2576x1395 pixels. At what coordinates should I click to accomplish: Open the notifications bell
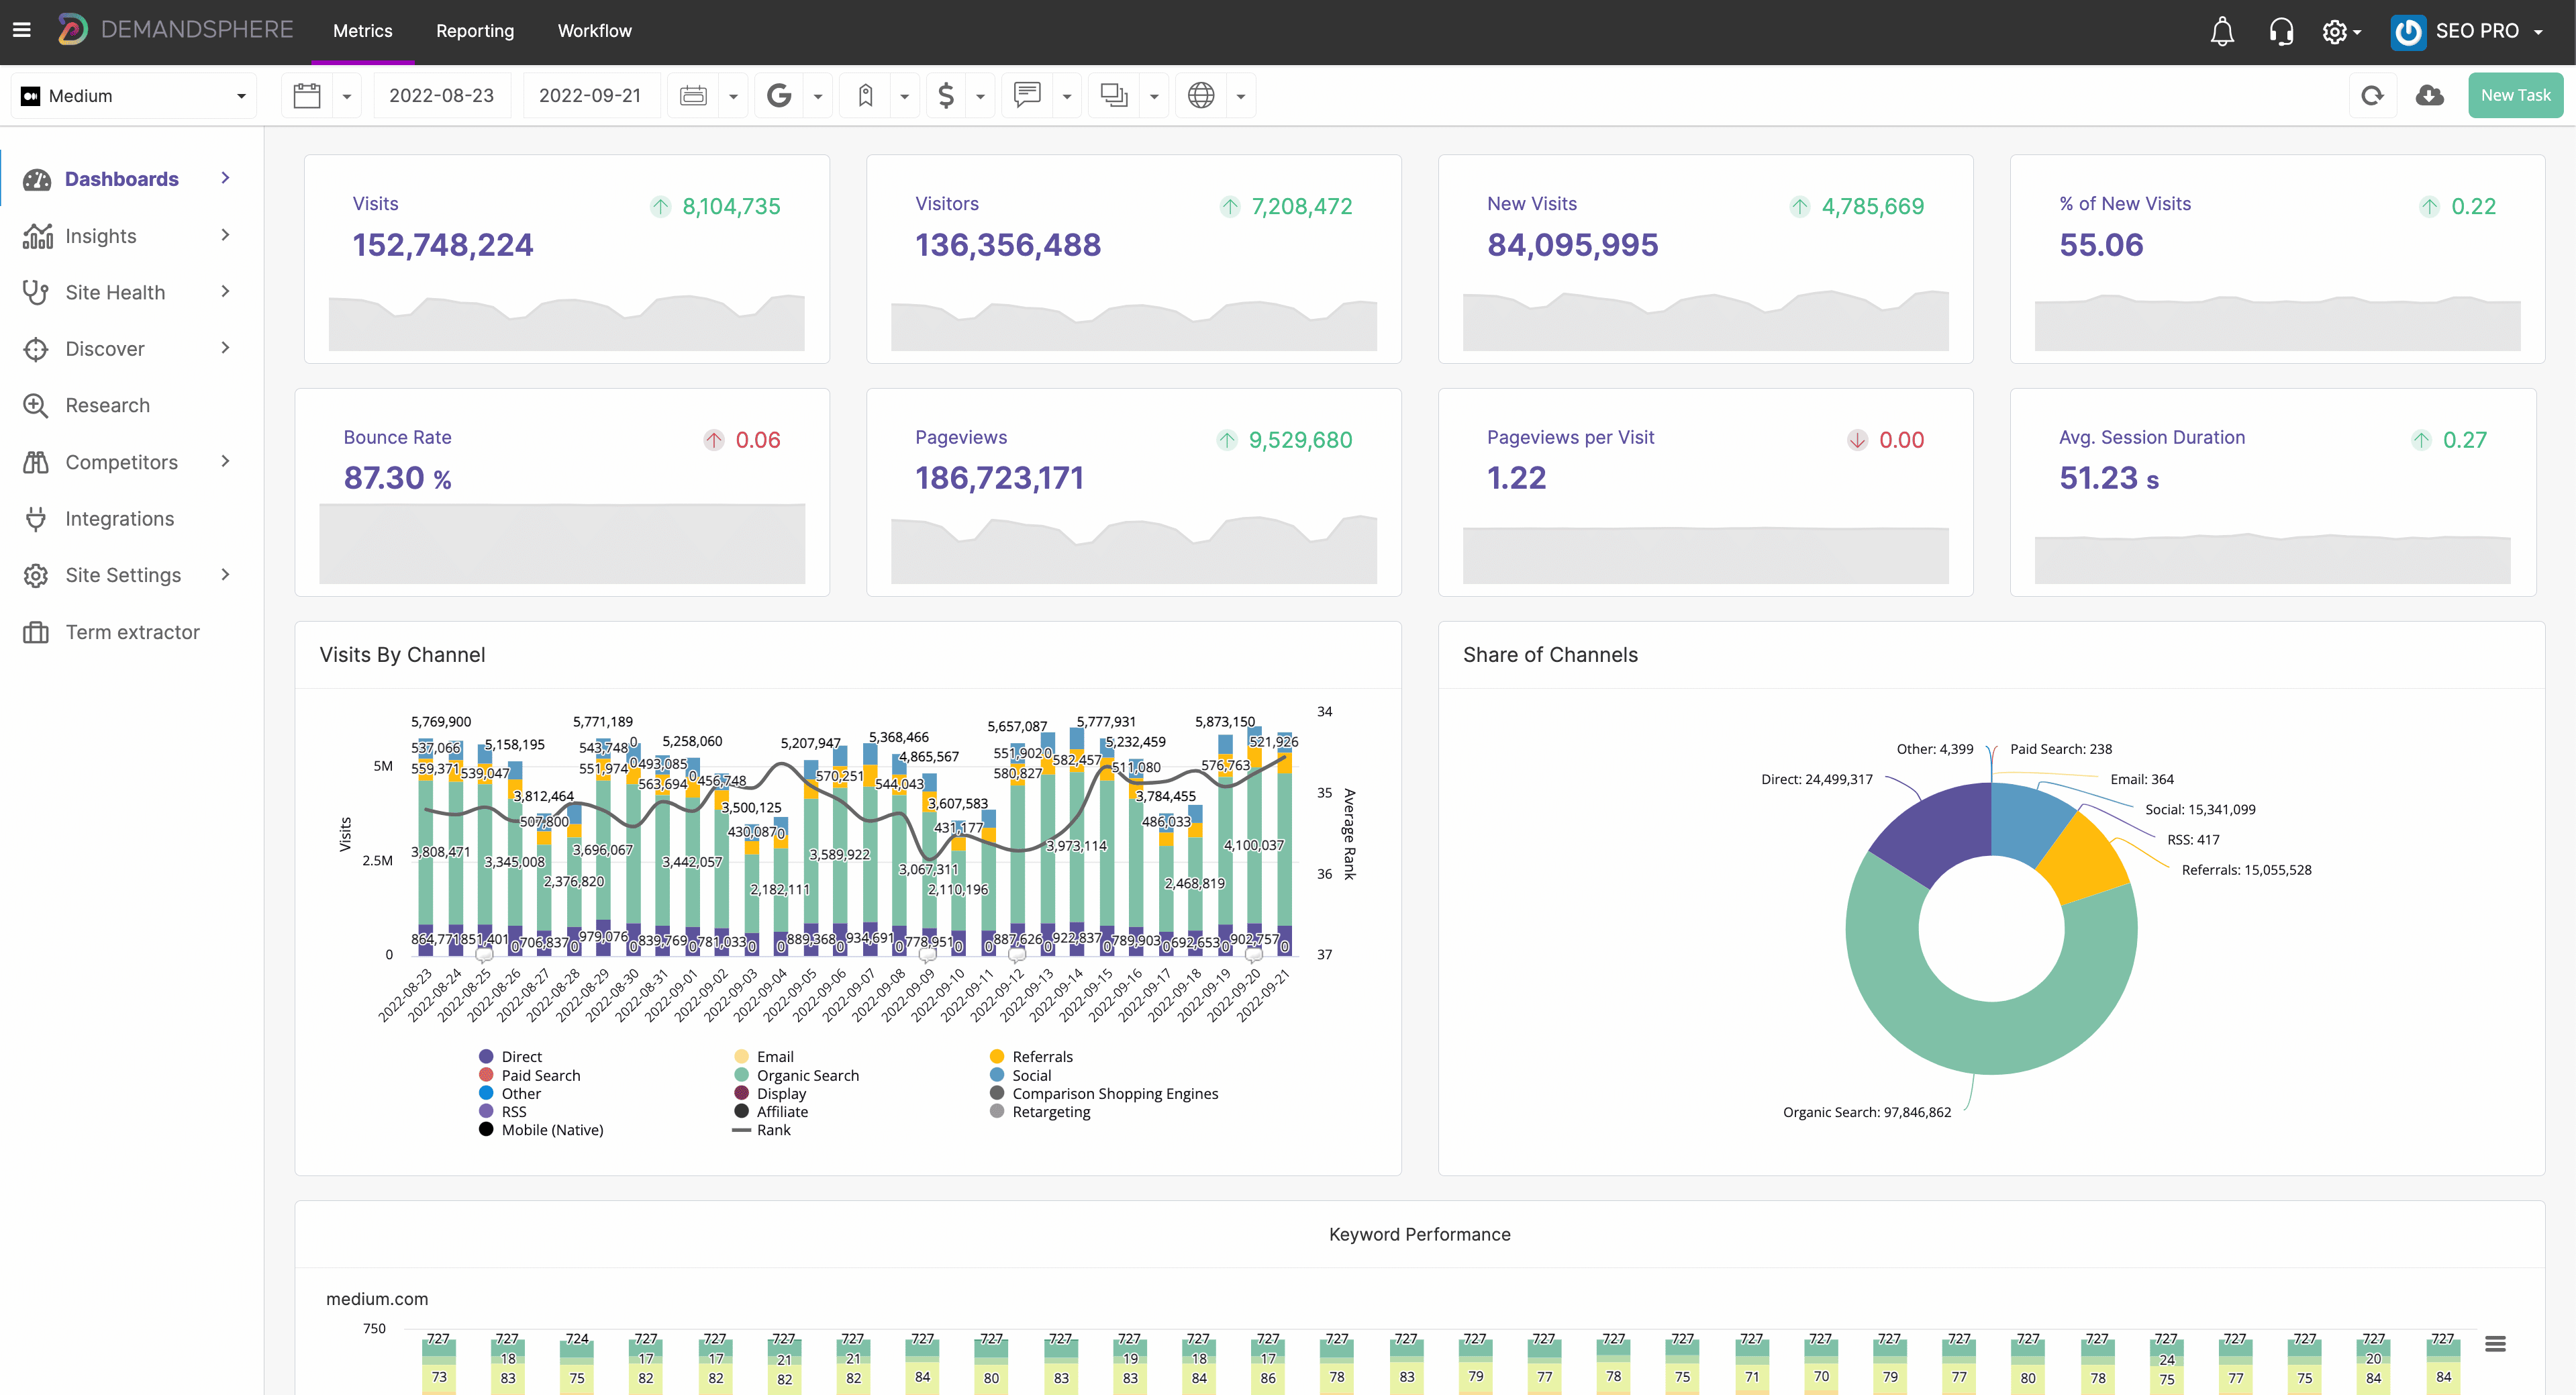(2221, 31)
